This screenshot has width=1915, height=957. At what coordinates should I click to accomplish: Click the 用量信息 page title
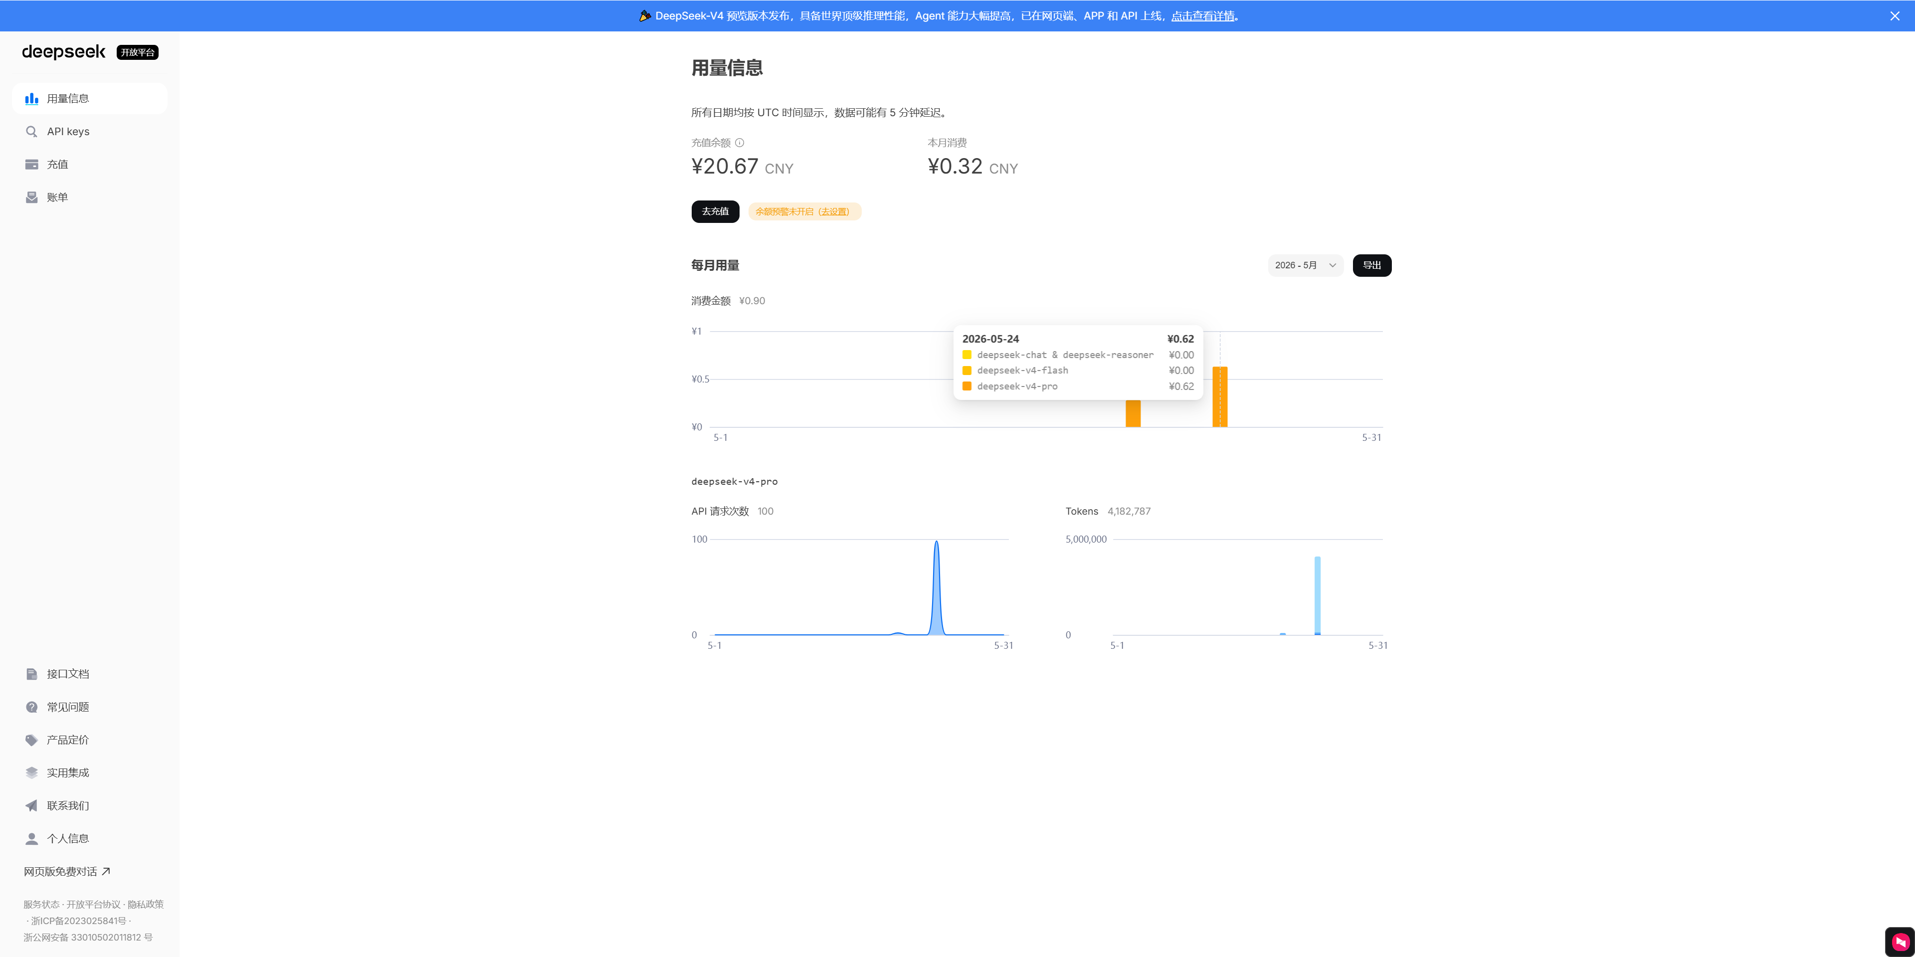(727, 68)
